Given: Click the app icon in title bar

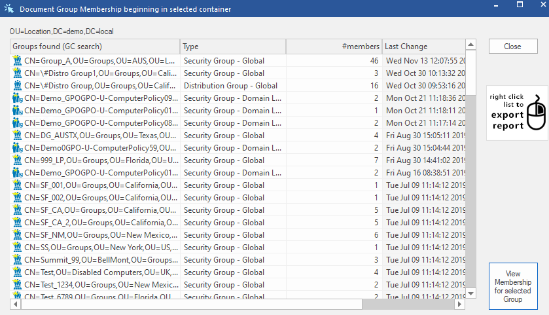Looking at the screenshot, I should [9, 9].
